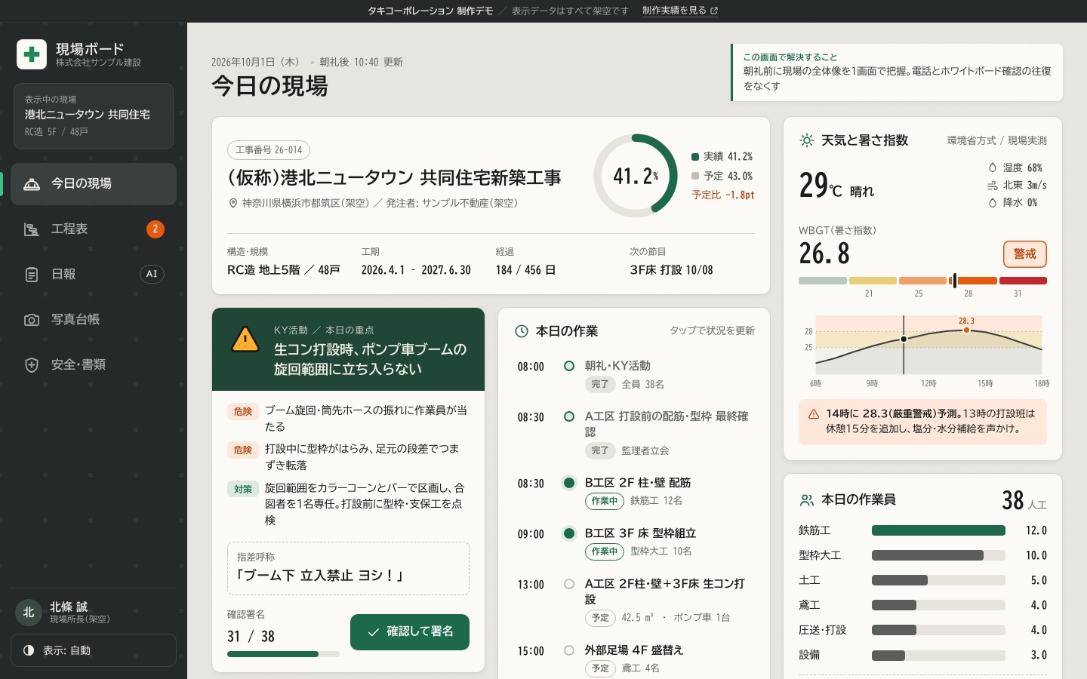Toggle status circle of B工区 2F 柱・壁 配筋
Viewport: 1087px width, 679px height.
[x=569, y=483]
